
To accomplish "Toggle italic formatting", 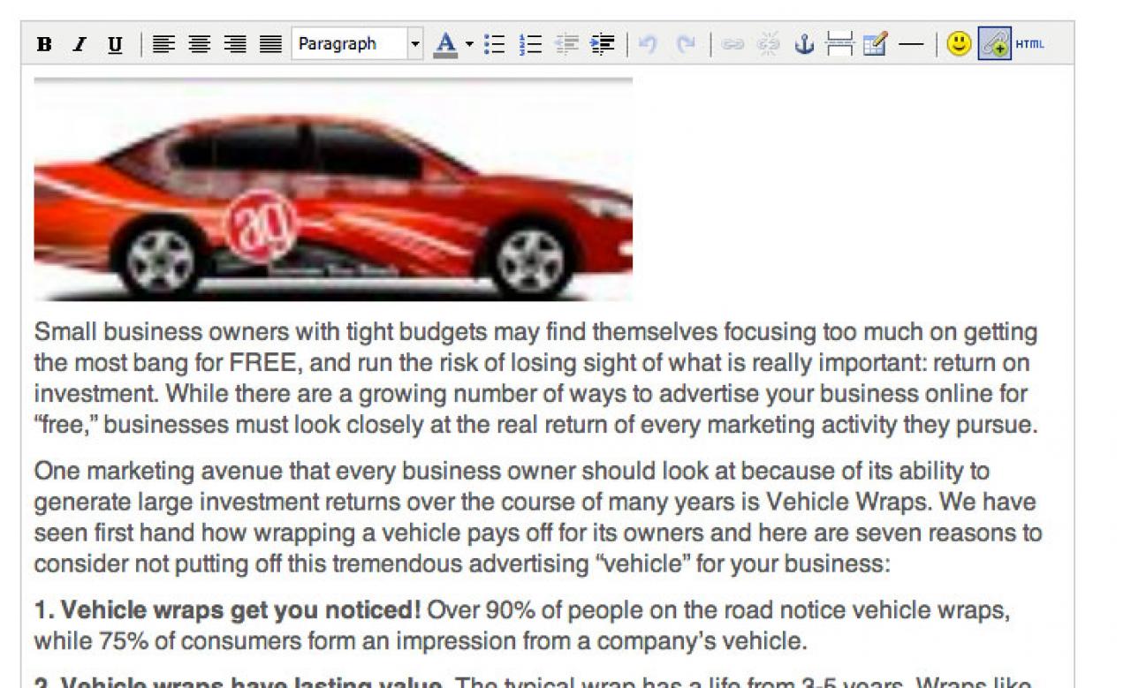I will pos(80,44).
